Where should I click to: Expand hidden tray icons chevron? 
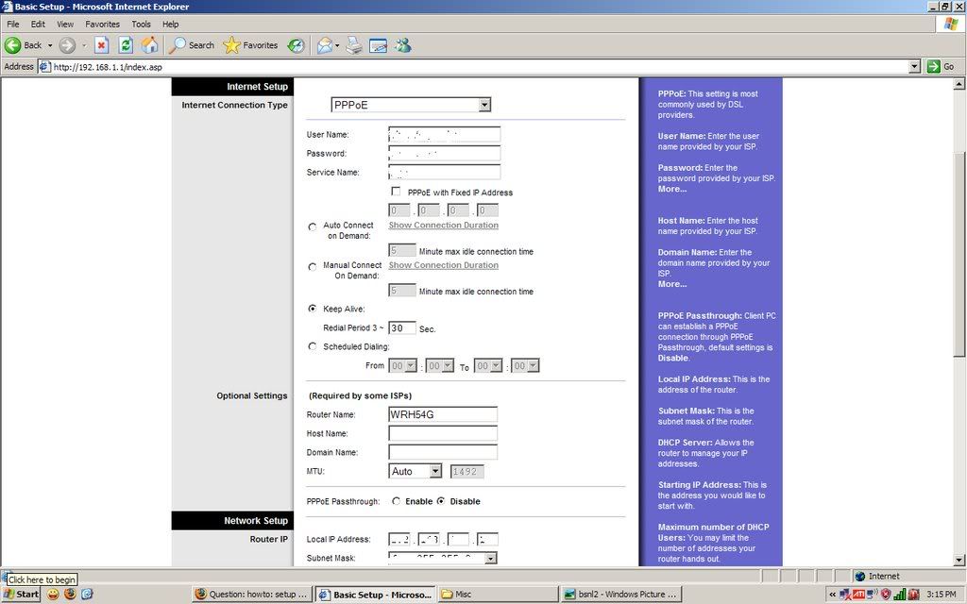(x=832, y=595)
